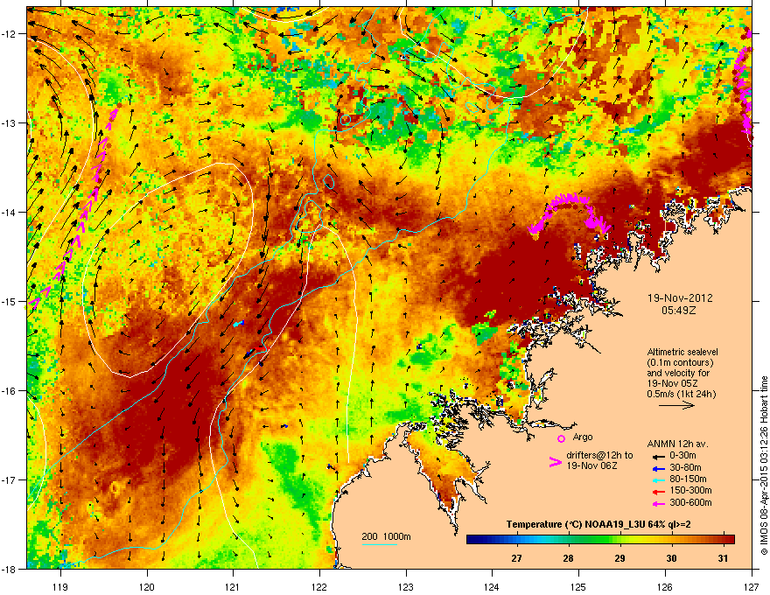The height and width of the screenshot is (595, 770).
Task: Click the red ANMN current arrow on the map
Action: 260,348
